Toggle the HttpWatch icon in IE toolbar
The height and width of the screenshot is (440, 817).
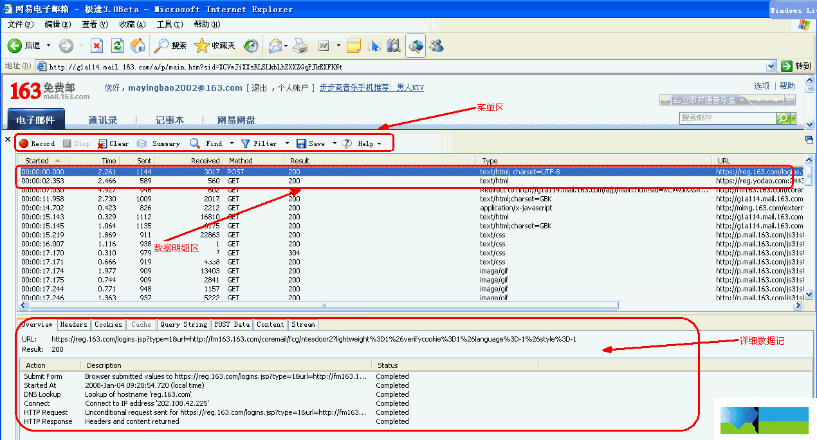[x=416, y=46]
